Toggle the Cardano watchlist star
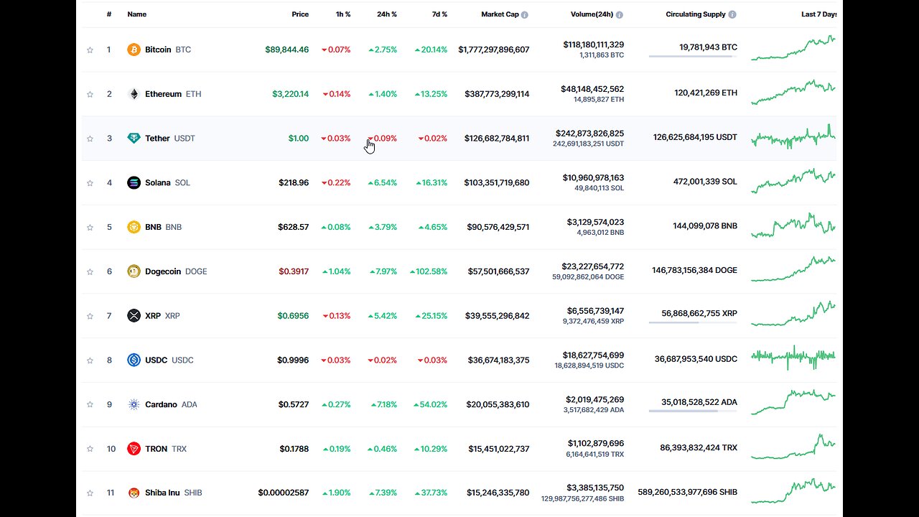Image resolution: width=919 pixels, height=517 pixels. click(x=90, y=404)
